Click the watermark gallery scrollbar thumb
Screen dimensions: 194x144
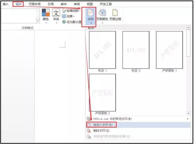pos(188,43)
